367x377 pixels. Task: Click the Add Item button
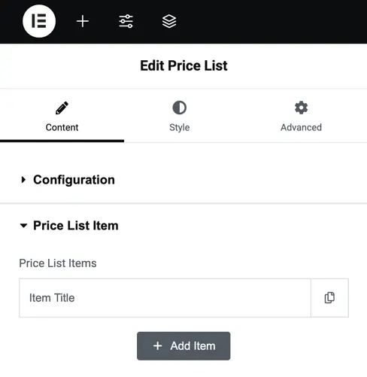coord(183,346)
